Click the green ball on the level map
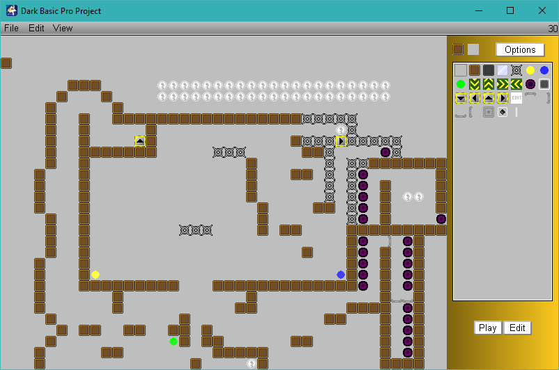 174,341
